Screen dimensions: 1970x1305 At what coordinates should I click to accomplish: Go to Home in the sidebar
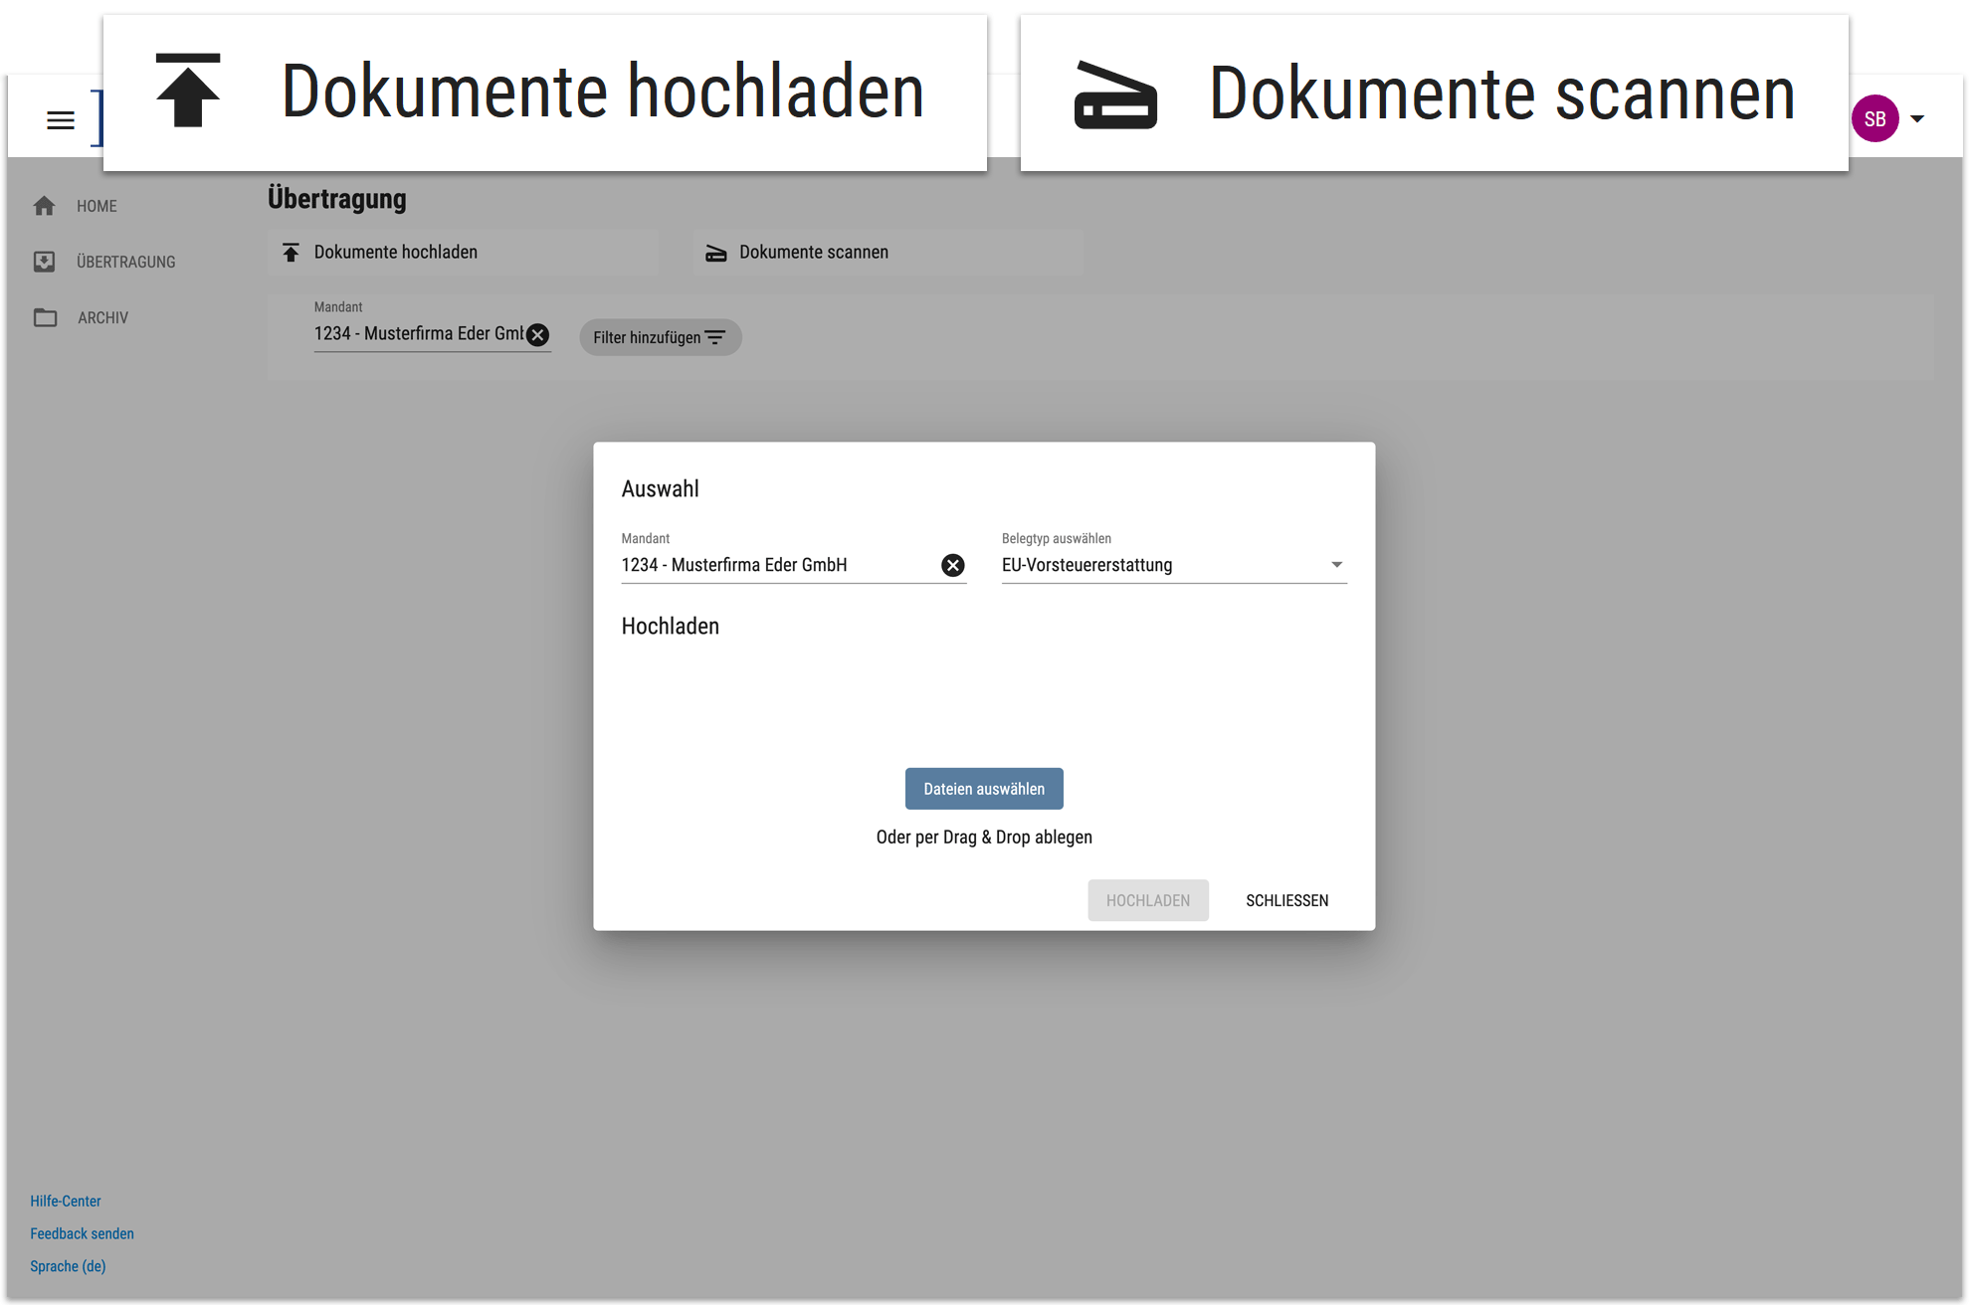pos(97,206)
